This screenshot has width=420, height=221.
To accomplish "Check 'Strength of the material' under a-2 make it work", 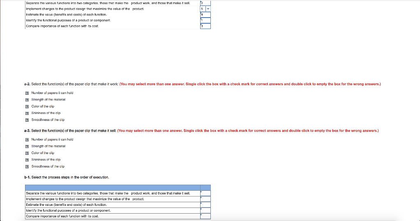I will pos(27,100).
